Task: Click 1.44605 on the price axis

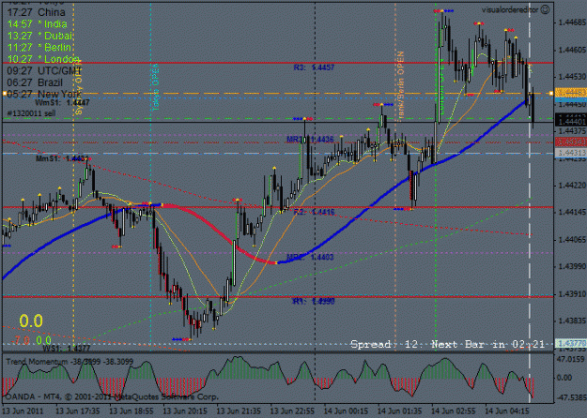Action: tap(572, 50)
